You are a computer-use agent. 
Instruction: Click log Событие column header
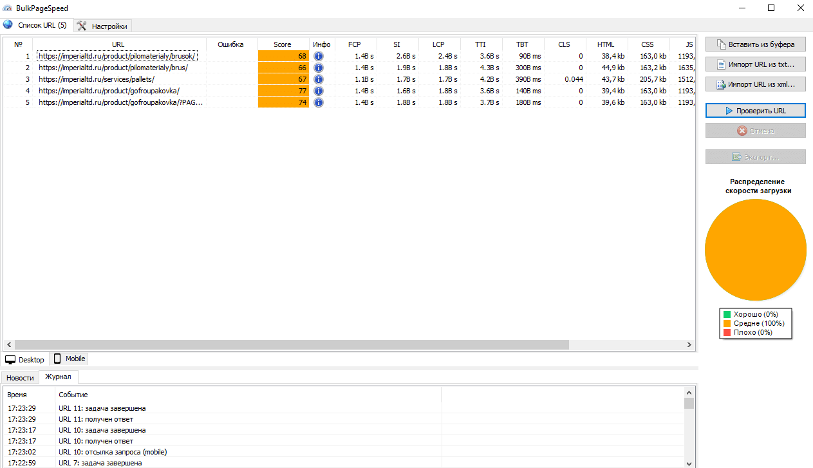(248, 394)
